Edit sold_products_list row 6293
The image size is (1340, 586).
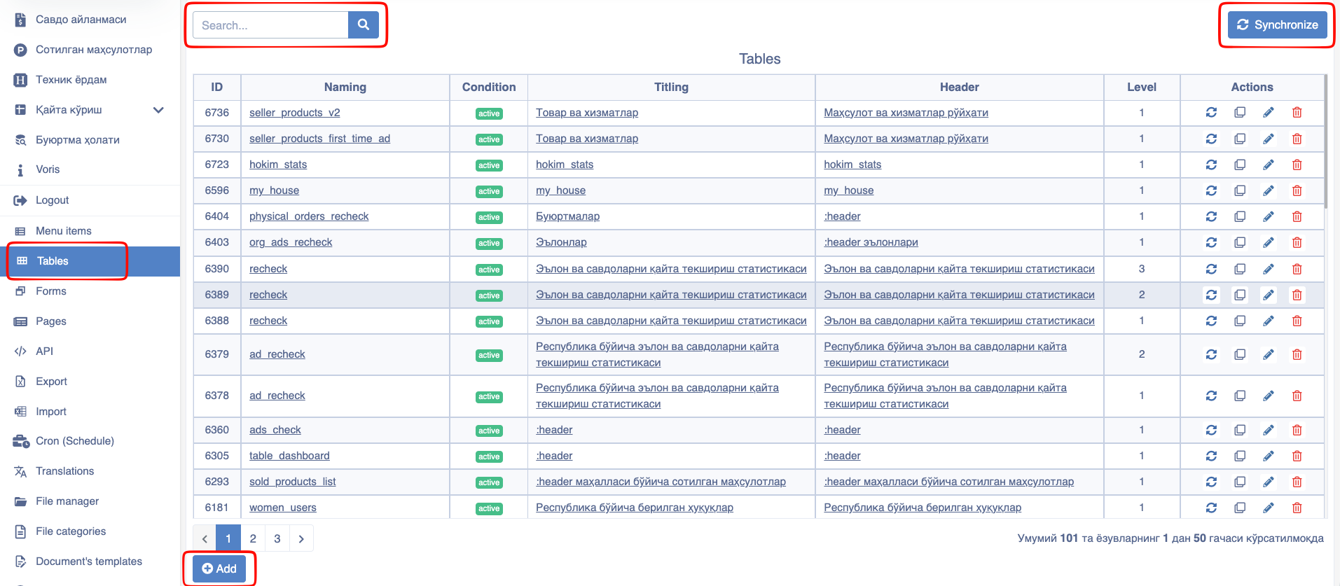click(x=1269, y=482)
